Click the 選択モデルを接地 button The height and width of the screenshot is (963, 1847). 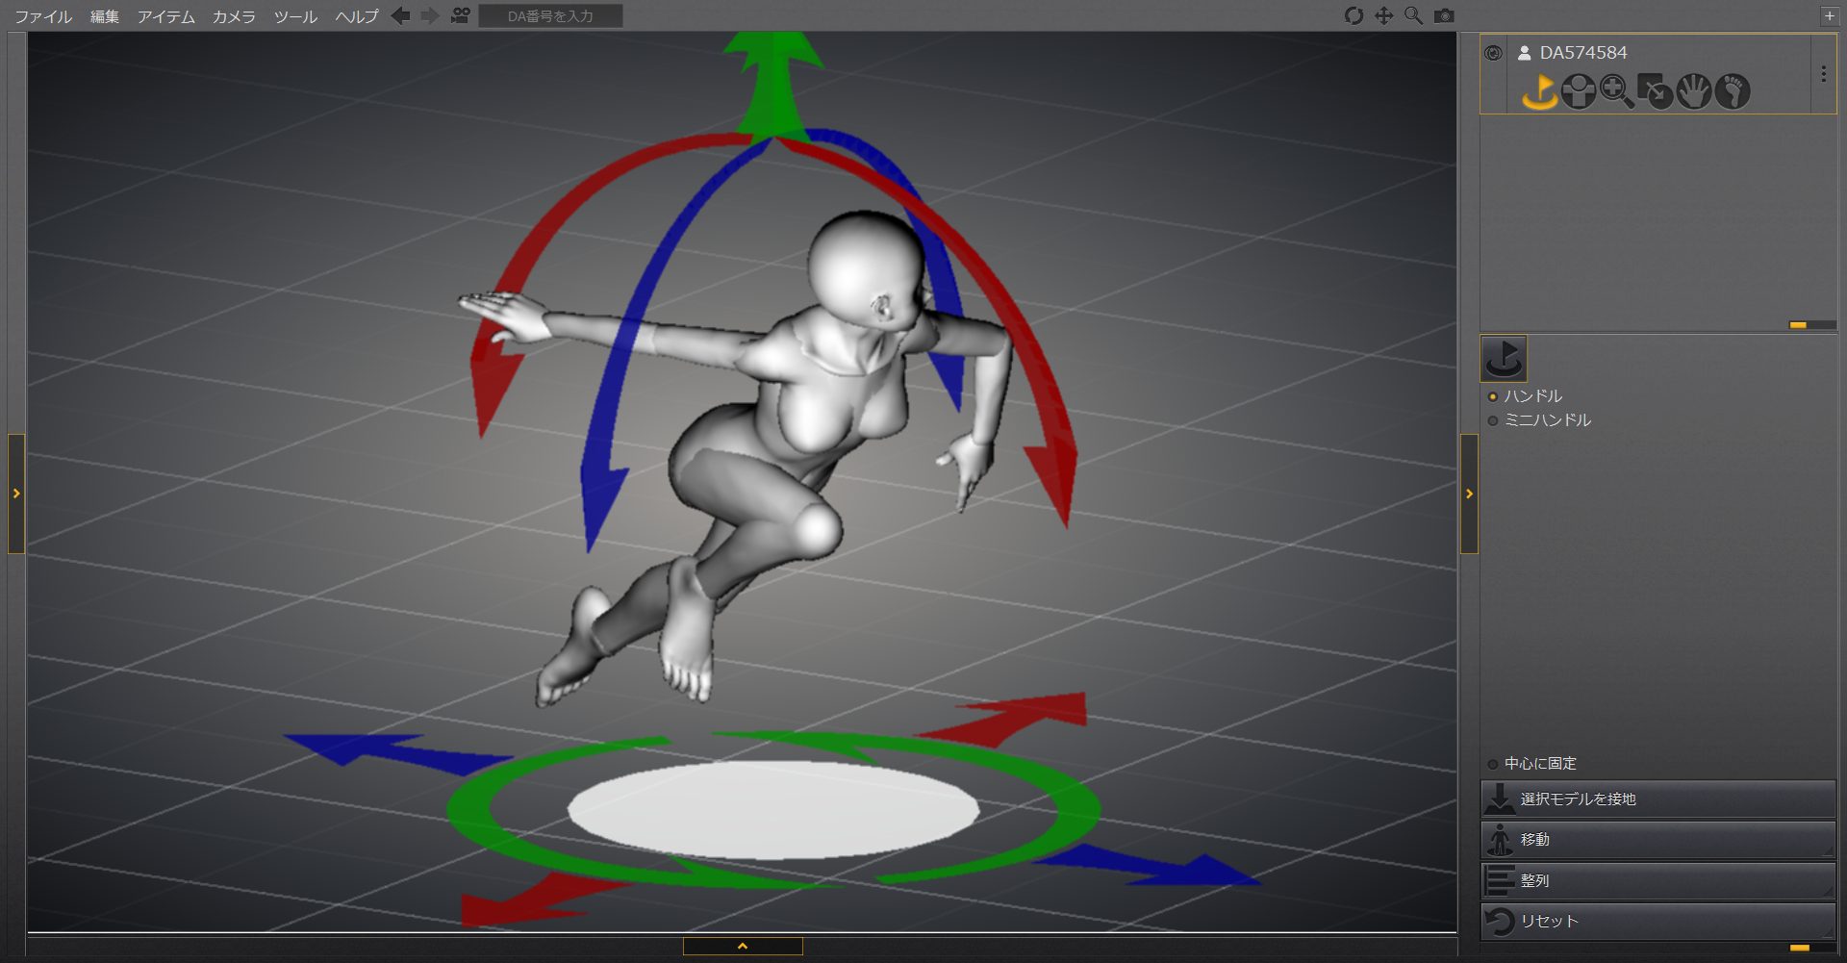tap(1657, 798)
